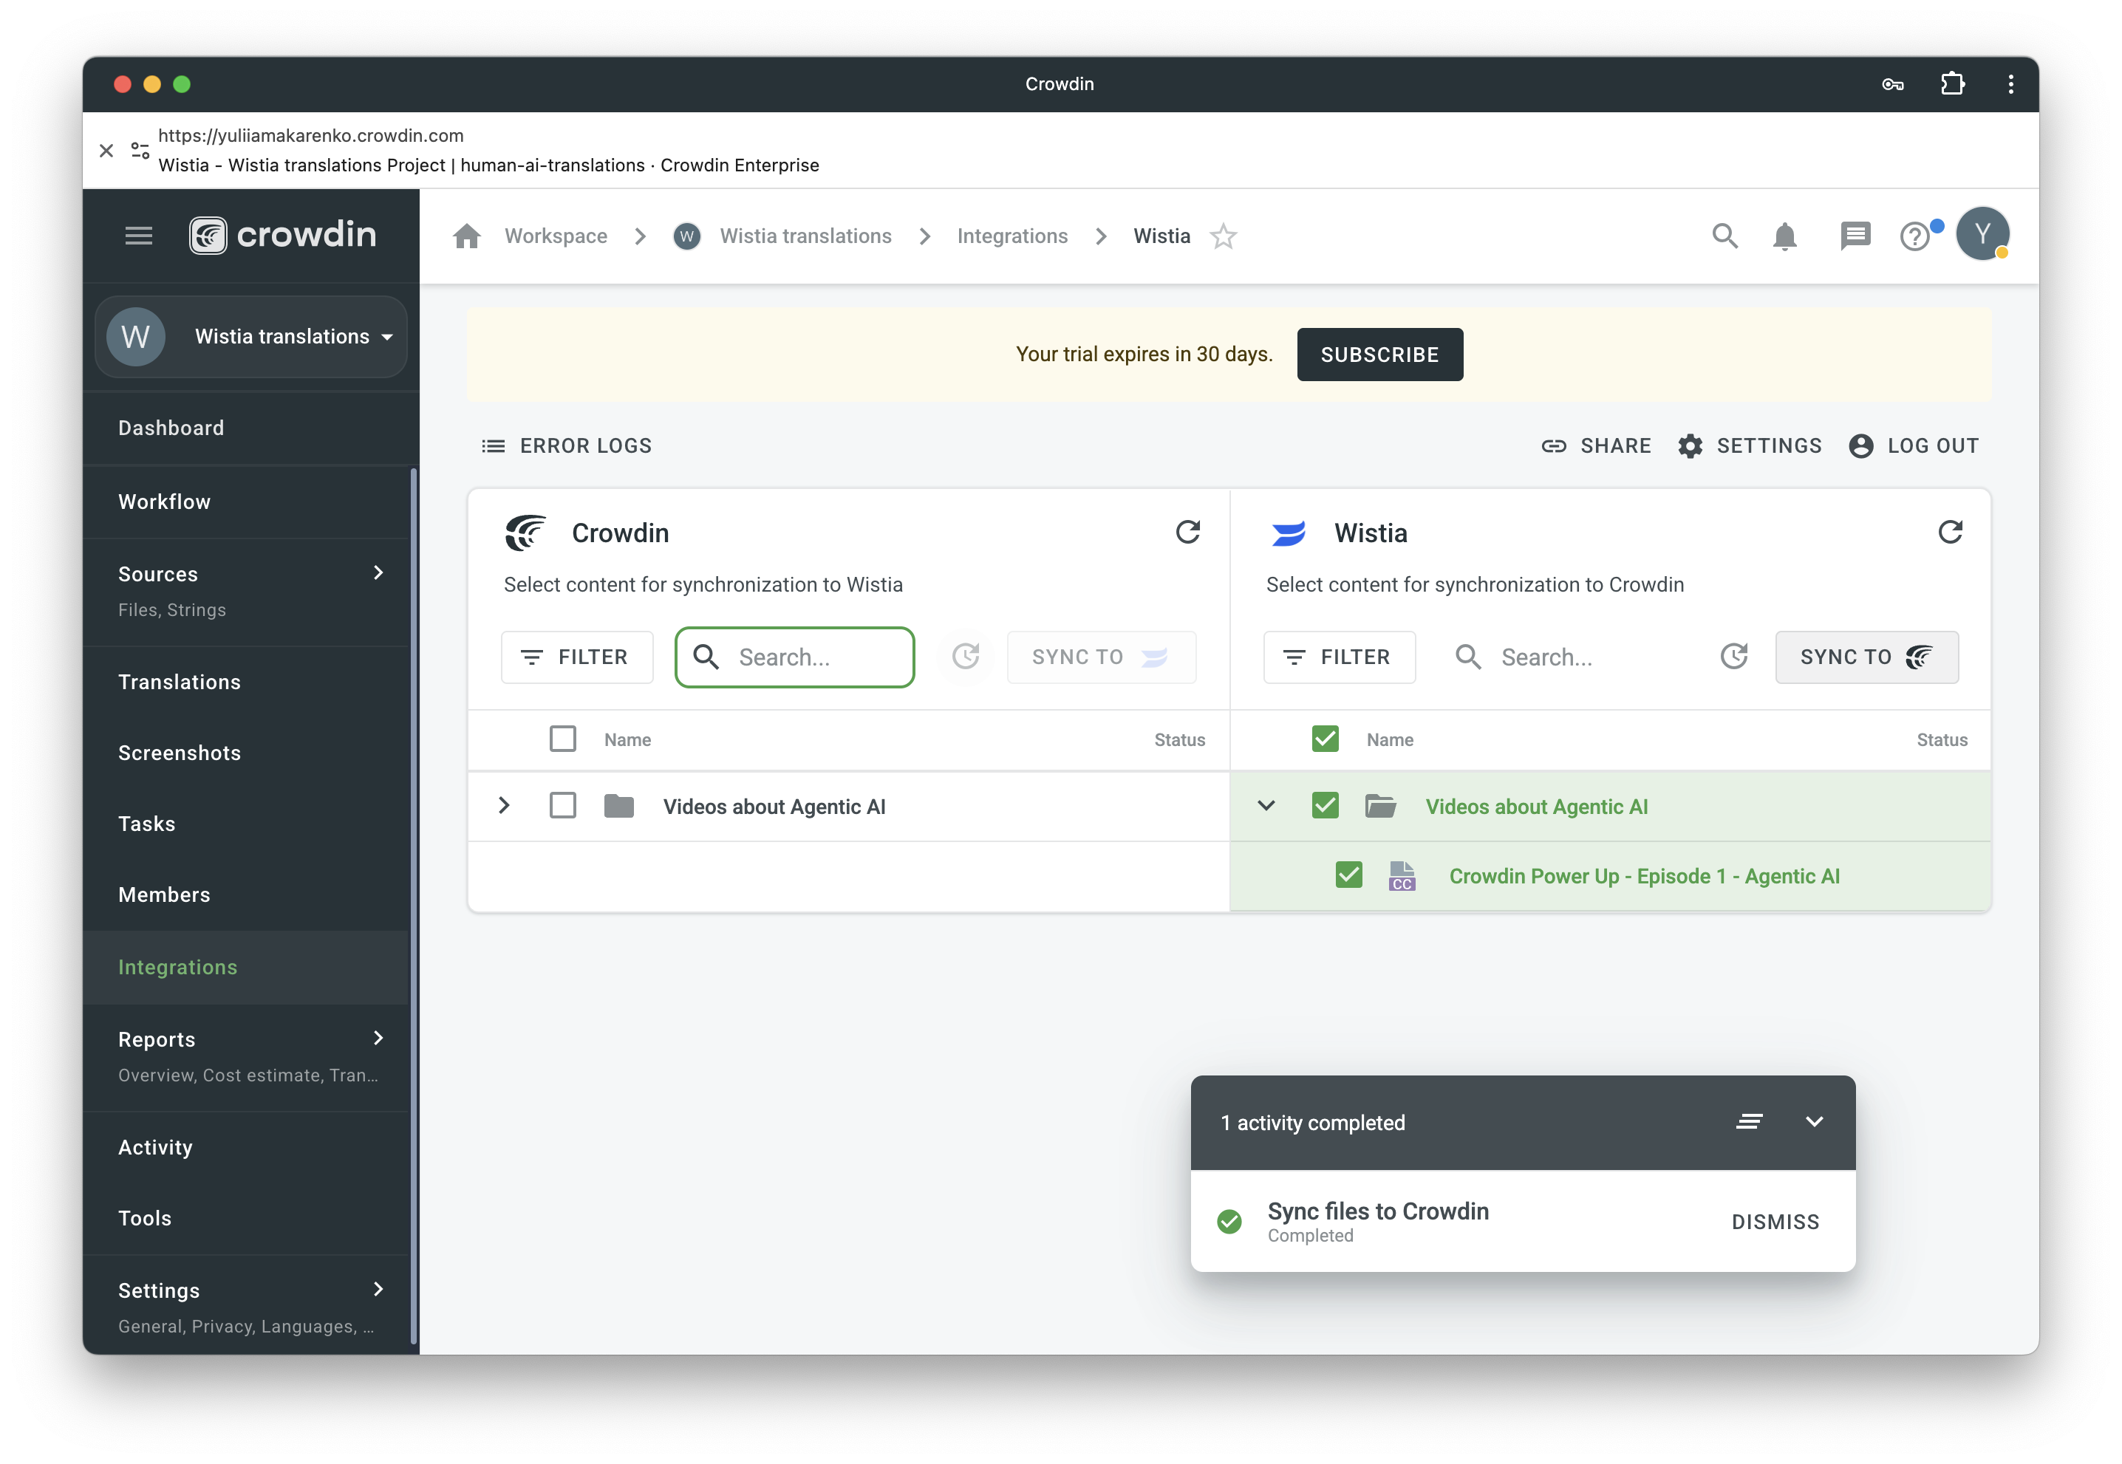The image size is (2122, 1464).
Task: Click the browser extensions puzzle icon
Action: [1952, 84]
